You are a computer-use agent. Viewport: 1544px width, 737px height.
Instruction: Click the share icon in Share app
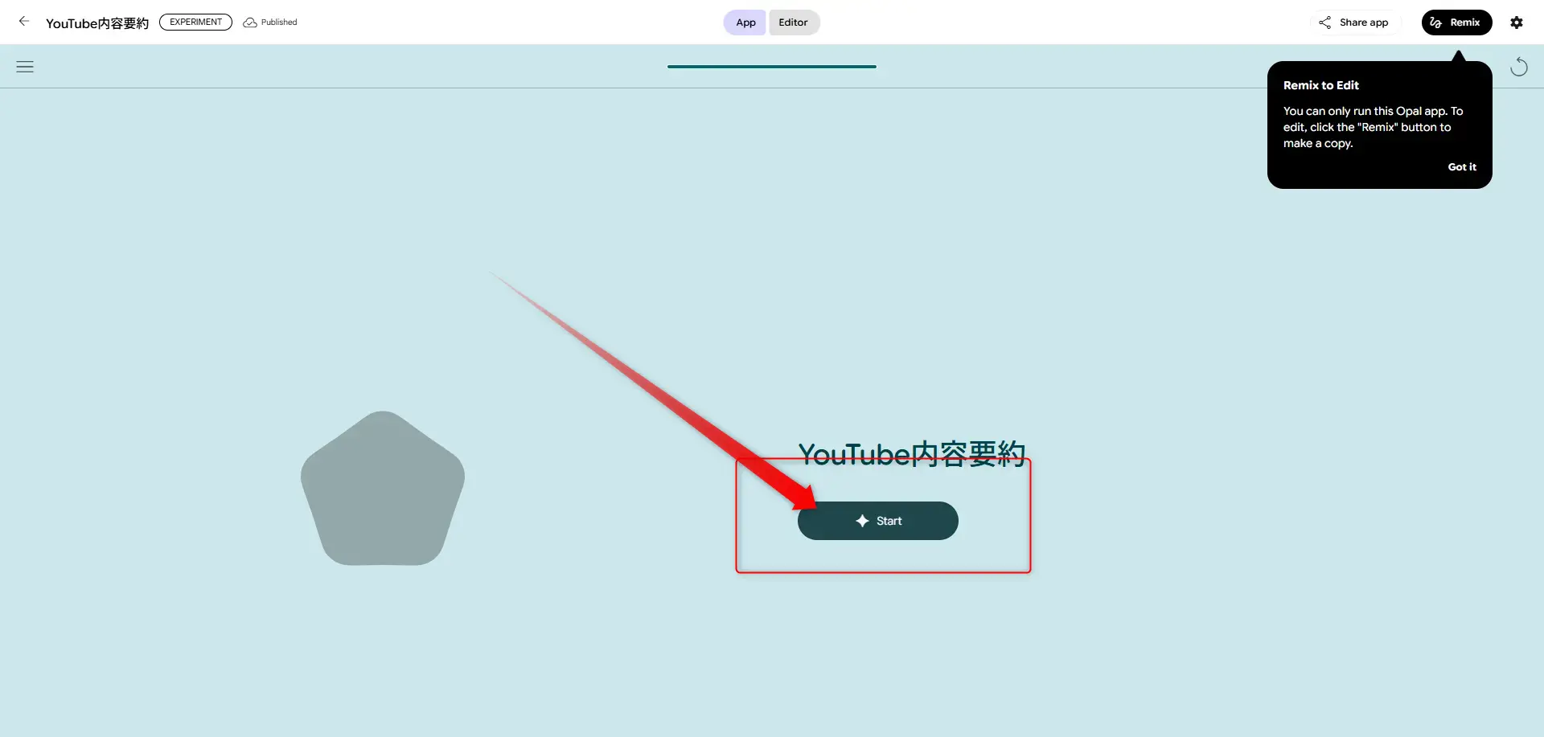(1324, 23)
